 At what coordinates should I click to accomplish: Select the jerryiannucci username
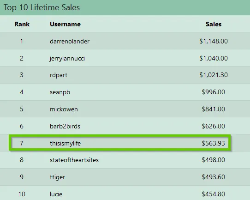pos(67,59)
